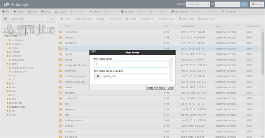Click the cgi-bin folder icon
The width and height of the screenshot is (265, 138).
pos(61,54)
